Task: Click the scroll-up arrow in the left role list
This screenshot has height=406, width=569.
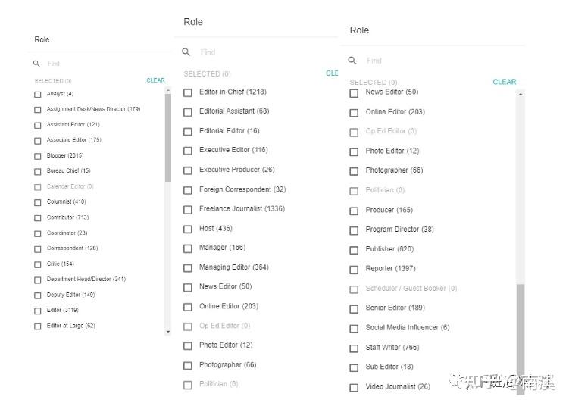Action: pos(168,90)
